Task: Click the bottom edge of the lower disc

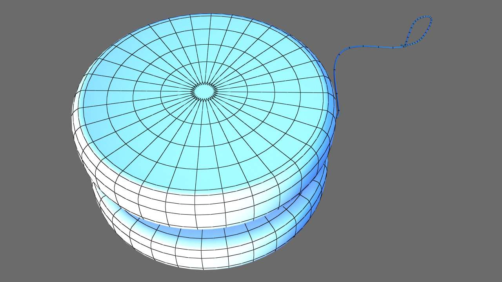Action: (x=204, y=269)
